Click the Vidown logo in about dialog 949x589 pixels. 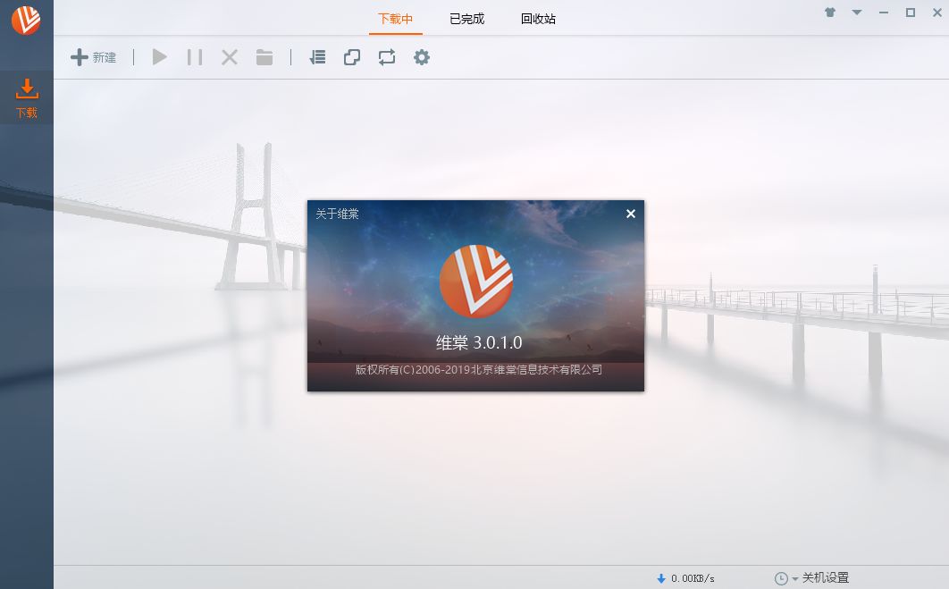coord(476,282)
